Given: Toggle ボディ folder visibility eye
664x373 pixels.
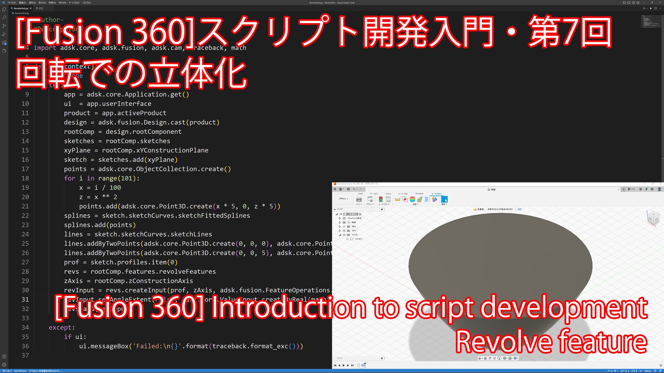Looking at the screenshot, I should (x=344, y=231).
